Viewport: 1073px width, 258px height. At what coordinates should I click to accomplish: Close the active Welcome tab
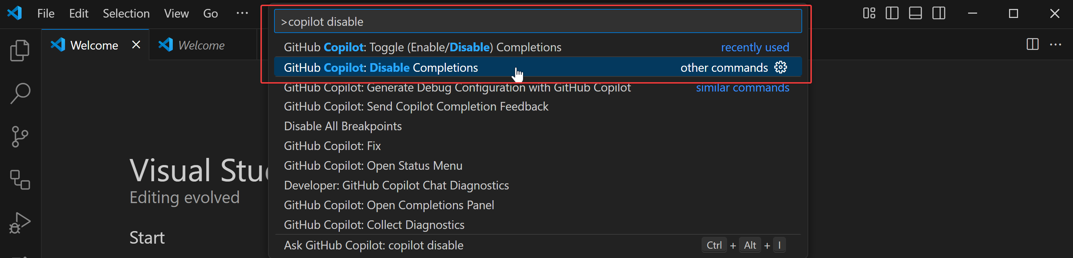click(136, 44)
